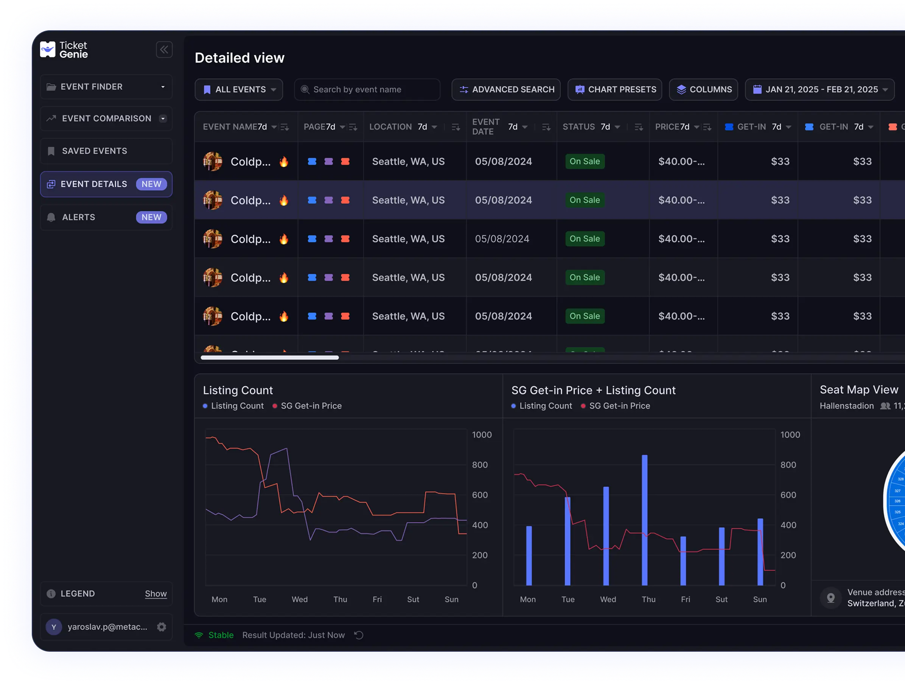This screenshot has width=905, height=685.
Task: Click the first Get-In column blue marker
Action: point(729,127)
